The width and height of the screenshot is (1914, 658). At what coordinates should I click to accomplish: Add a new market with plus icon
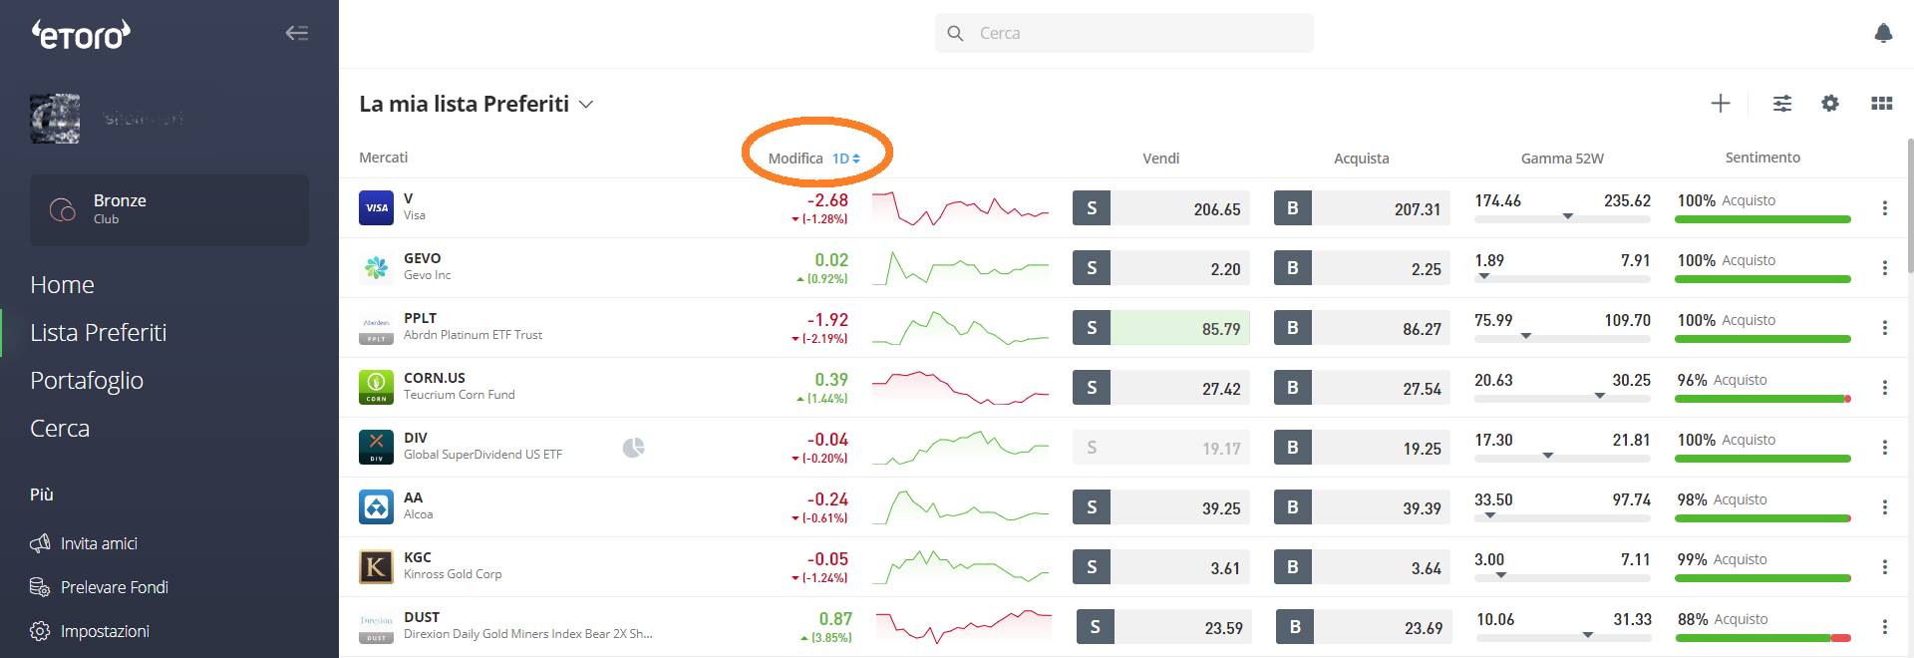click(1721, 103)
